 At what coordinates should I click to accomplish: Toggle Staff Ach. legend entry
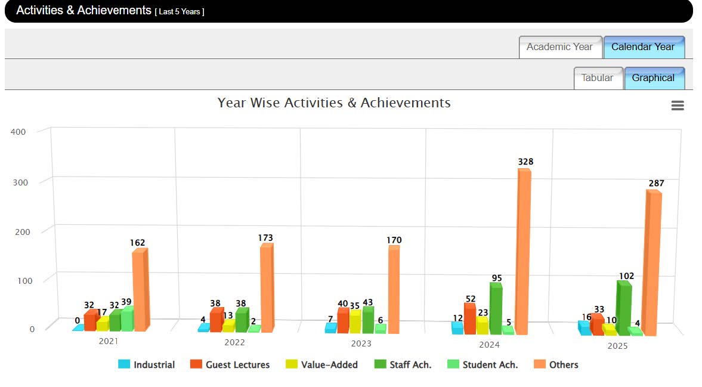click(410, 364)
